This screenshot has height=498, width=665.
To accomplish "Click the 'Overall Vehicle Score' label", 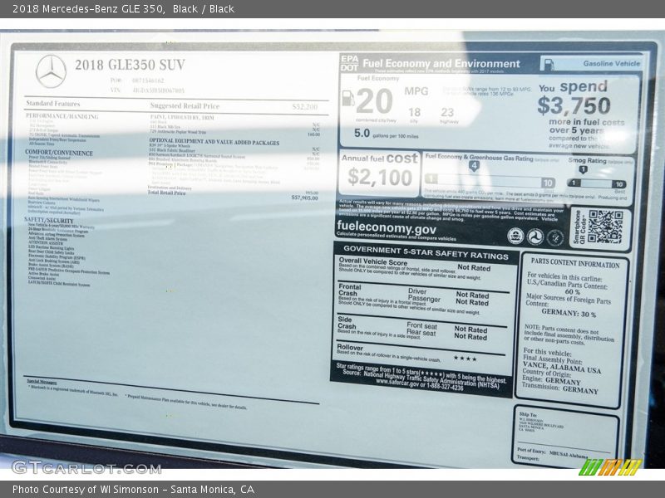I will 372,261.
